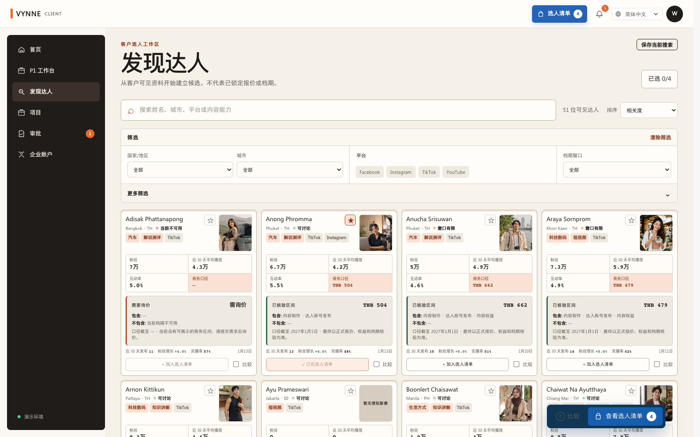Viewport: 700px width, 437px height.
Task: Click the VYNNE client logo
Action: tap(36, 14)
